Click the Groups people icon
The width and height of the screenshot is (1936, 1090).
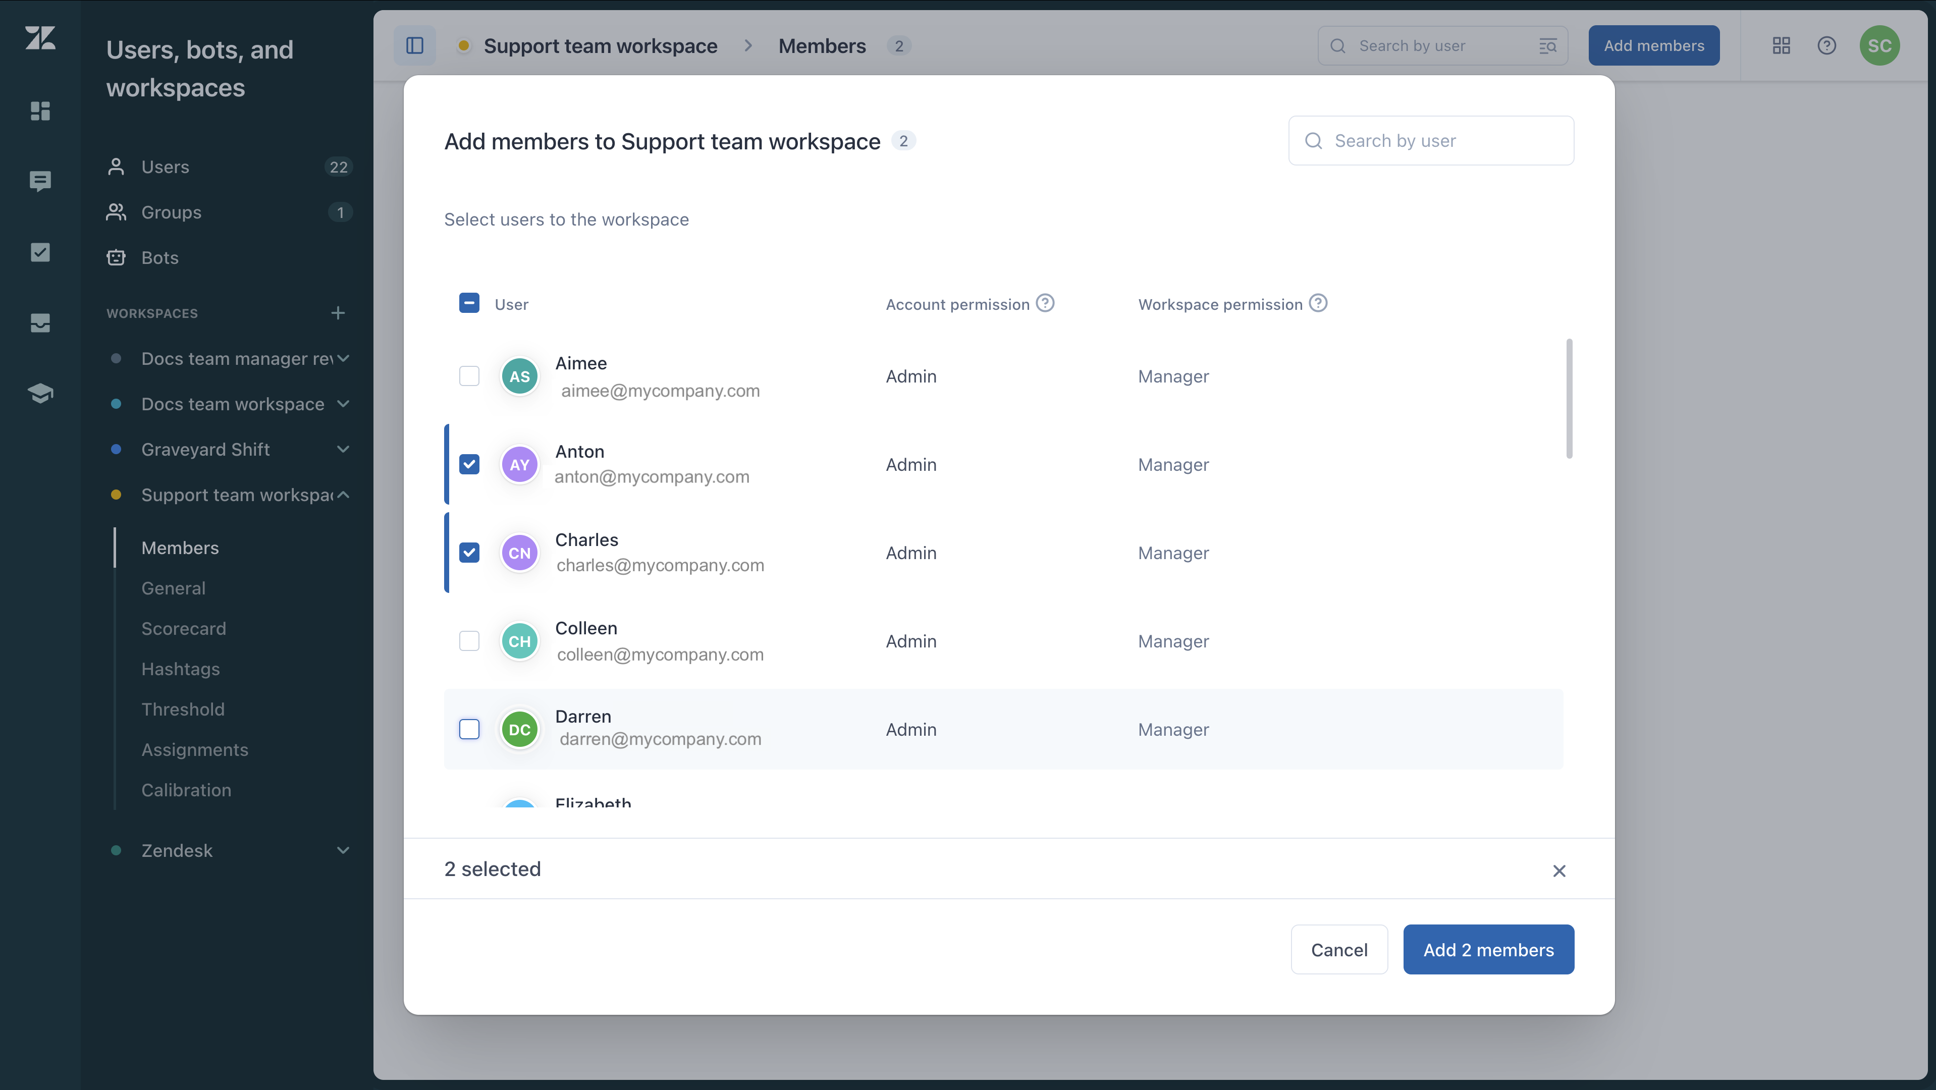click(116, 212)
